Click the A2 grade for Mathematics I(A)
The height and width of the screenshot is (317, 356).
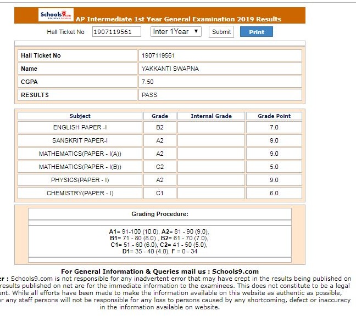point(160,154)
